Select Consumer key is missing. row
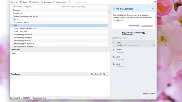The image size is (182, 102). (59, 38)
